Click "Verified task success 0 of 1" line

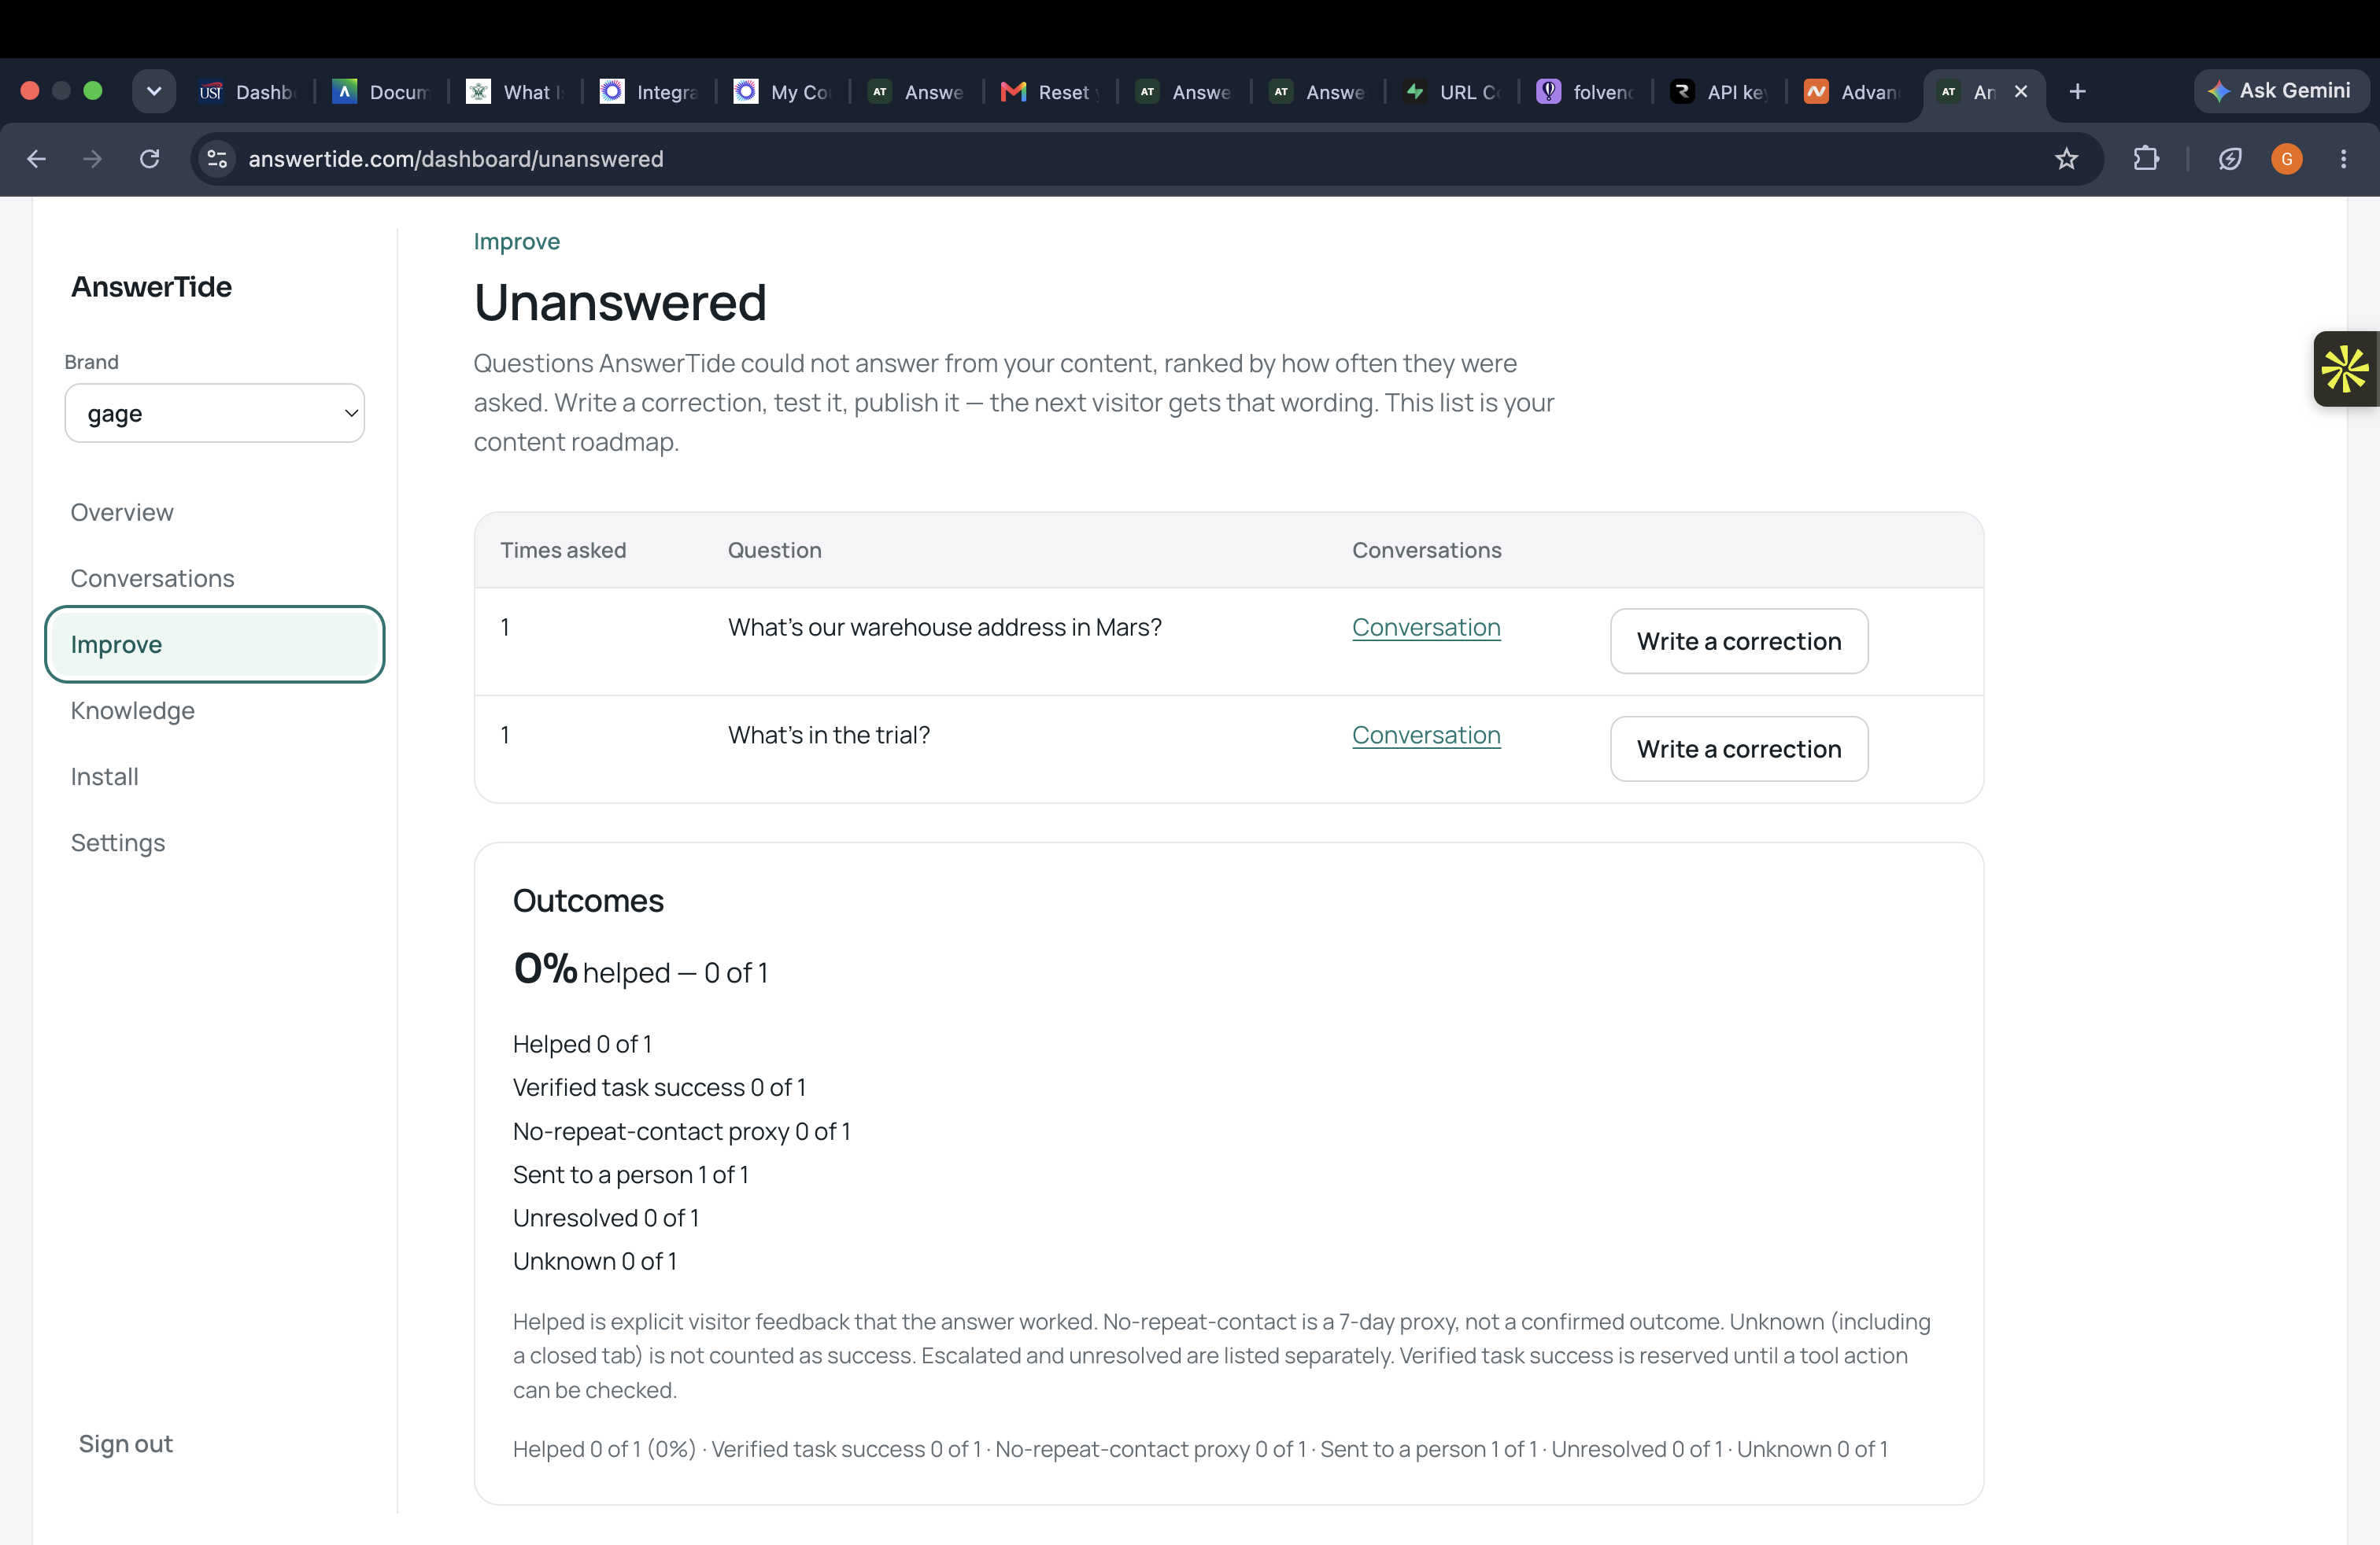659,1087
